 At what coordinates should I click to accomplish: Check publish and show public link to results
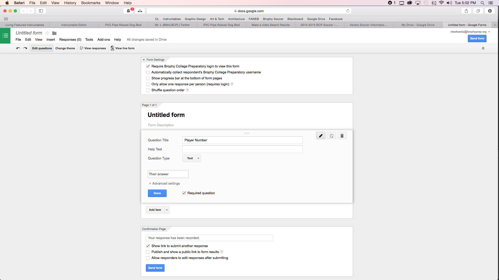(148, 252)
